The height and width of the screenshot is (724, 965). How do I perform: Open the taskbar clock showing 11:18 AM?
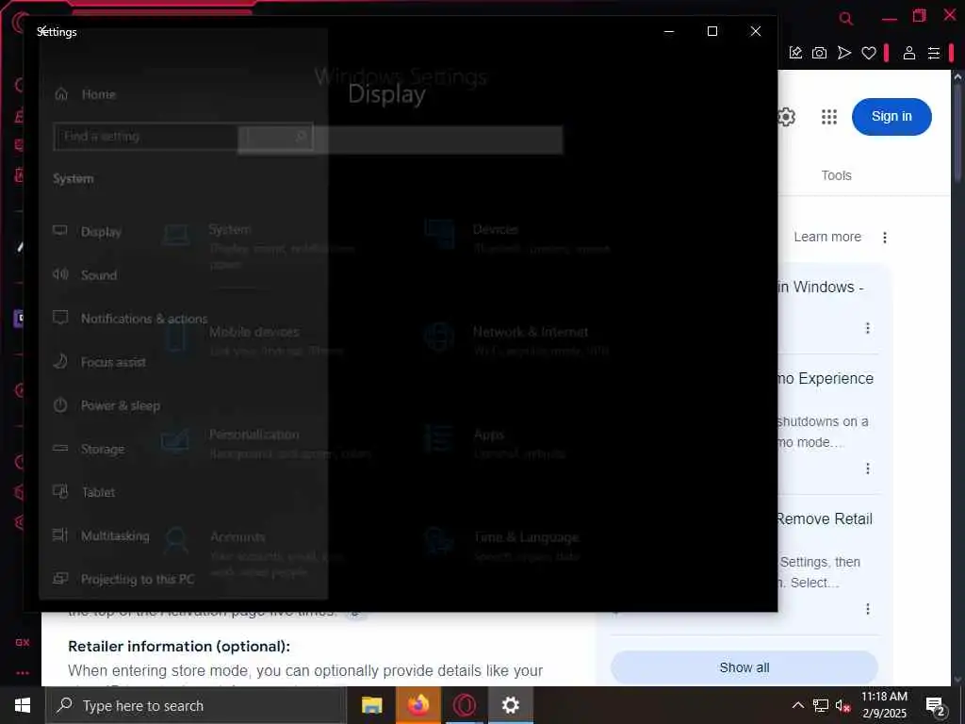coord(884,705)
